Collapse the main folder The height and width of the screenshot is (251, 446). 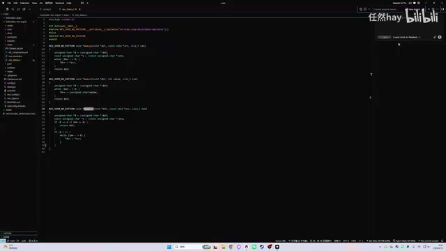click(x=10, y=45)
